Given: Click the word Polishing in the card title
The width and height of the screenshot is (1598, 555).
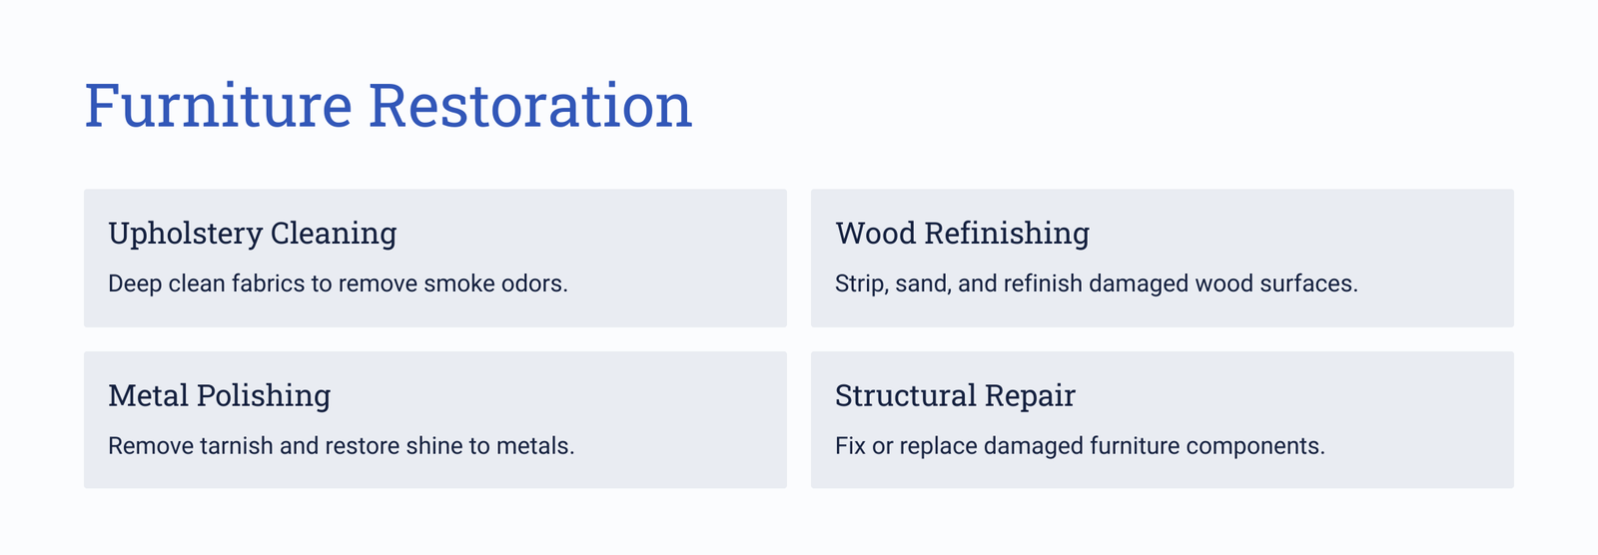Looking at the screenshot, I should 263,397.
